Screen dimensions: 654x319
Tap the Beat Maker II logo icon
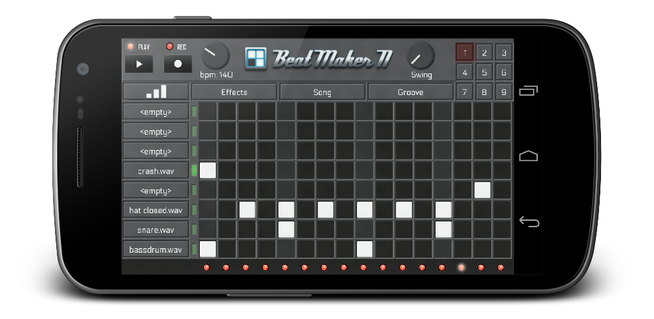[255, 58]
